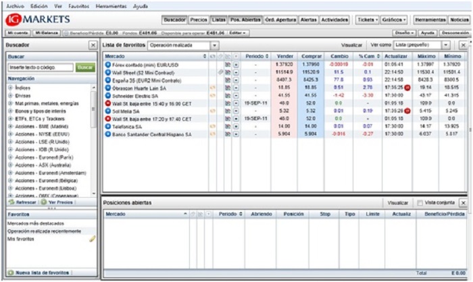Click orange arrows icon in Banco Santander row

point(213,134)
